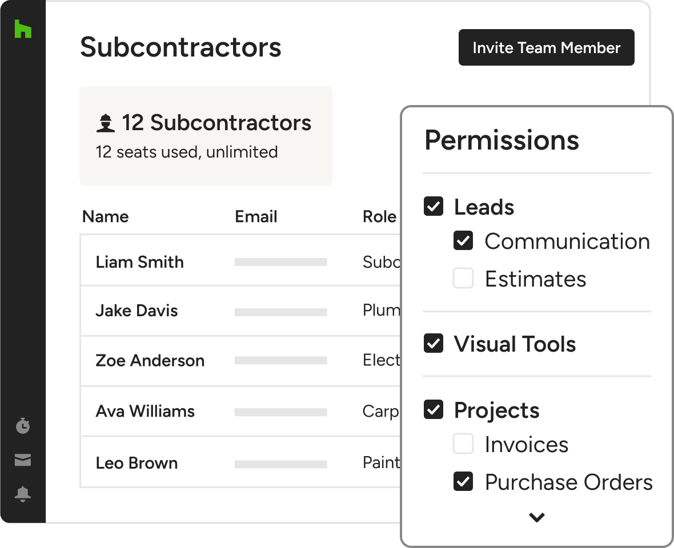Uncheck the Visual Tools checkbox

[434, 344]
